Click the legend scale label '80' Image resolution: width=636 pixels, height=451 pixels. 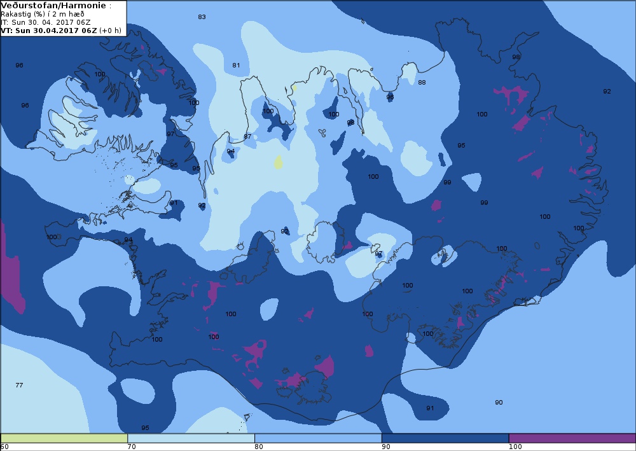point(259,447)
